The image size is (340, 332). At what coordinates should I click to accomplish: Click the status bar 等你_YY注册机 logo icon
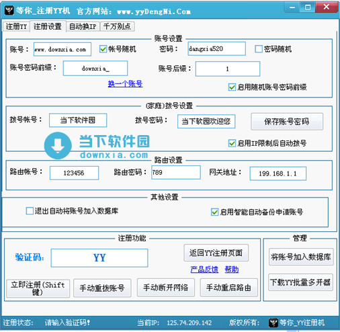[273, 323]
